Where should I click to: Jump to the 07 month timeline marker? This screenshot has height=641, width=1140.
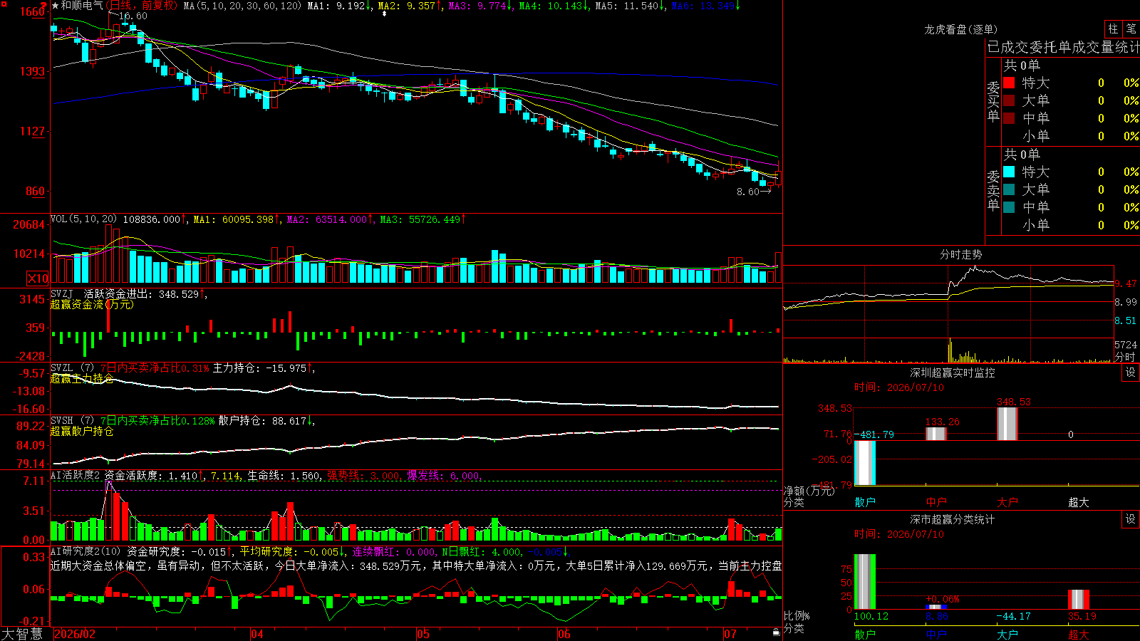pos(730,634)
